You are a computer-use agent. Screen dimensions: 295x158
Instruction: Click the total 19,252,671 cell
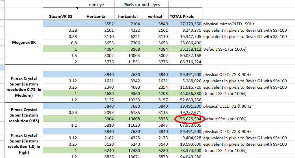pyautogui.click(x=186, y=113)
